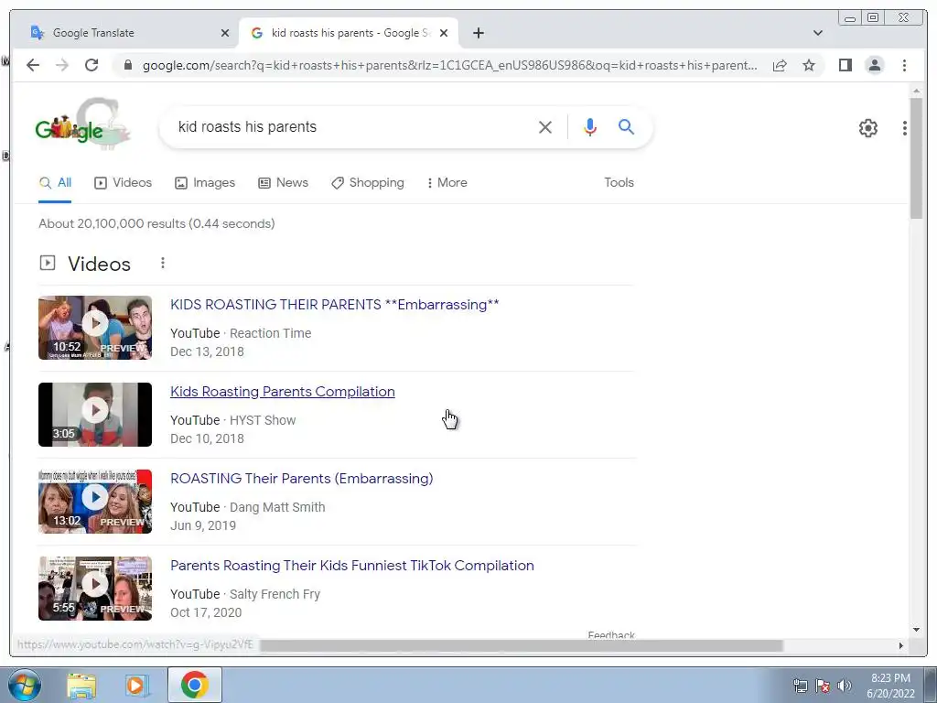
Task: Expand the tab search dropdown arrow
Action: coord(817,33)
